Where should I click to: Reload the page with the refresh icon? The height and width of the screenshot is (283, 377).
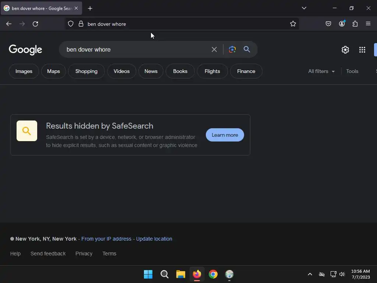click(x=35, y=24)
